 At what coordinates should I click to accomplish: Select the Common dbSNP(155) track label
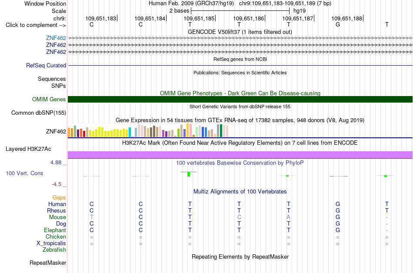38,113
